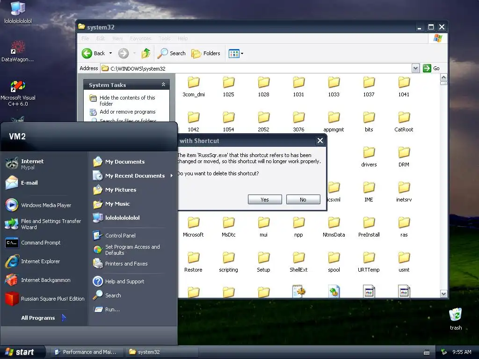The image size is (479, 359).
Task: Launch Internet Backgammon
Action: [x=44, y=280]
